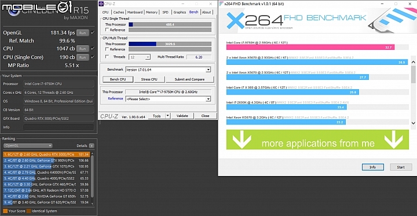Open ranking Details arrow button
Screen dimensions: 417x216
click(92, 146)
